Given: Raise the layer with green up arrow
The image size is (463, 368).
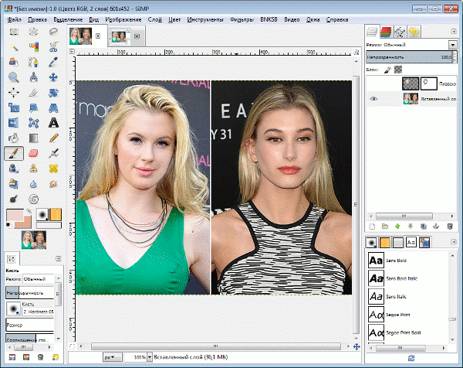Looking at the screenshot, I should (397, 227).
